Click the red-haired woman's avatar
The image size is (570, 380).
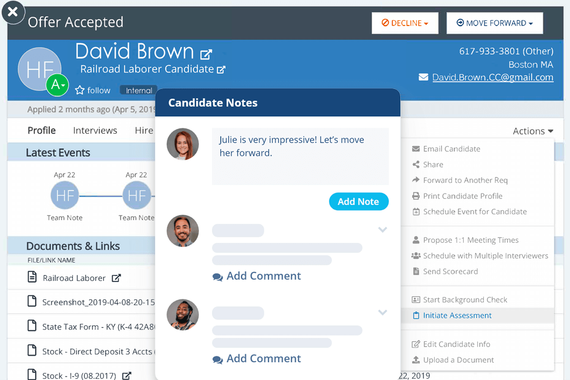[183, 144]
